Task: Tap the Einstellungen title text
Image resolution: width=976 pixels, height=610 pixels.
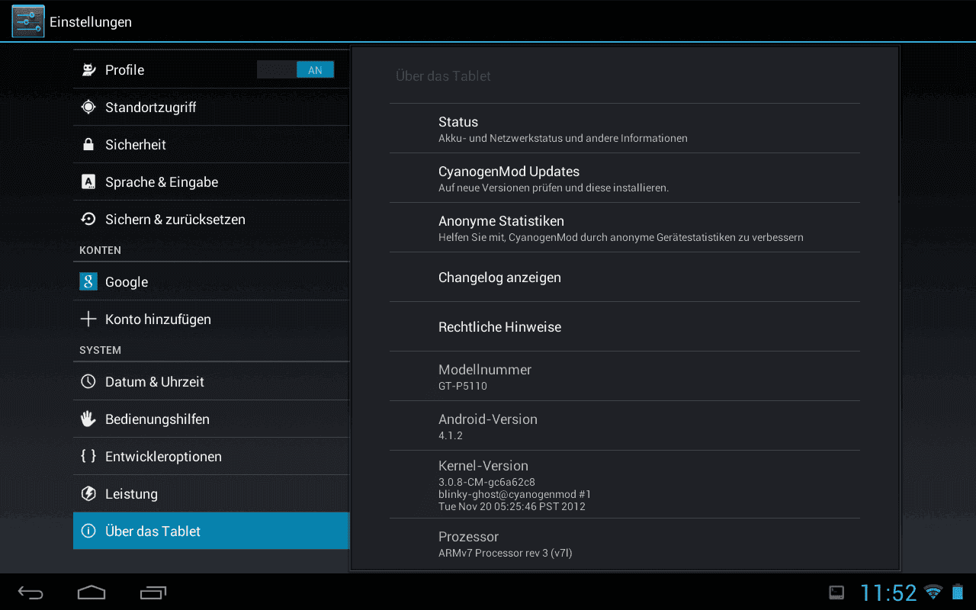Action: coord(91,22)
